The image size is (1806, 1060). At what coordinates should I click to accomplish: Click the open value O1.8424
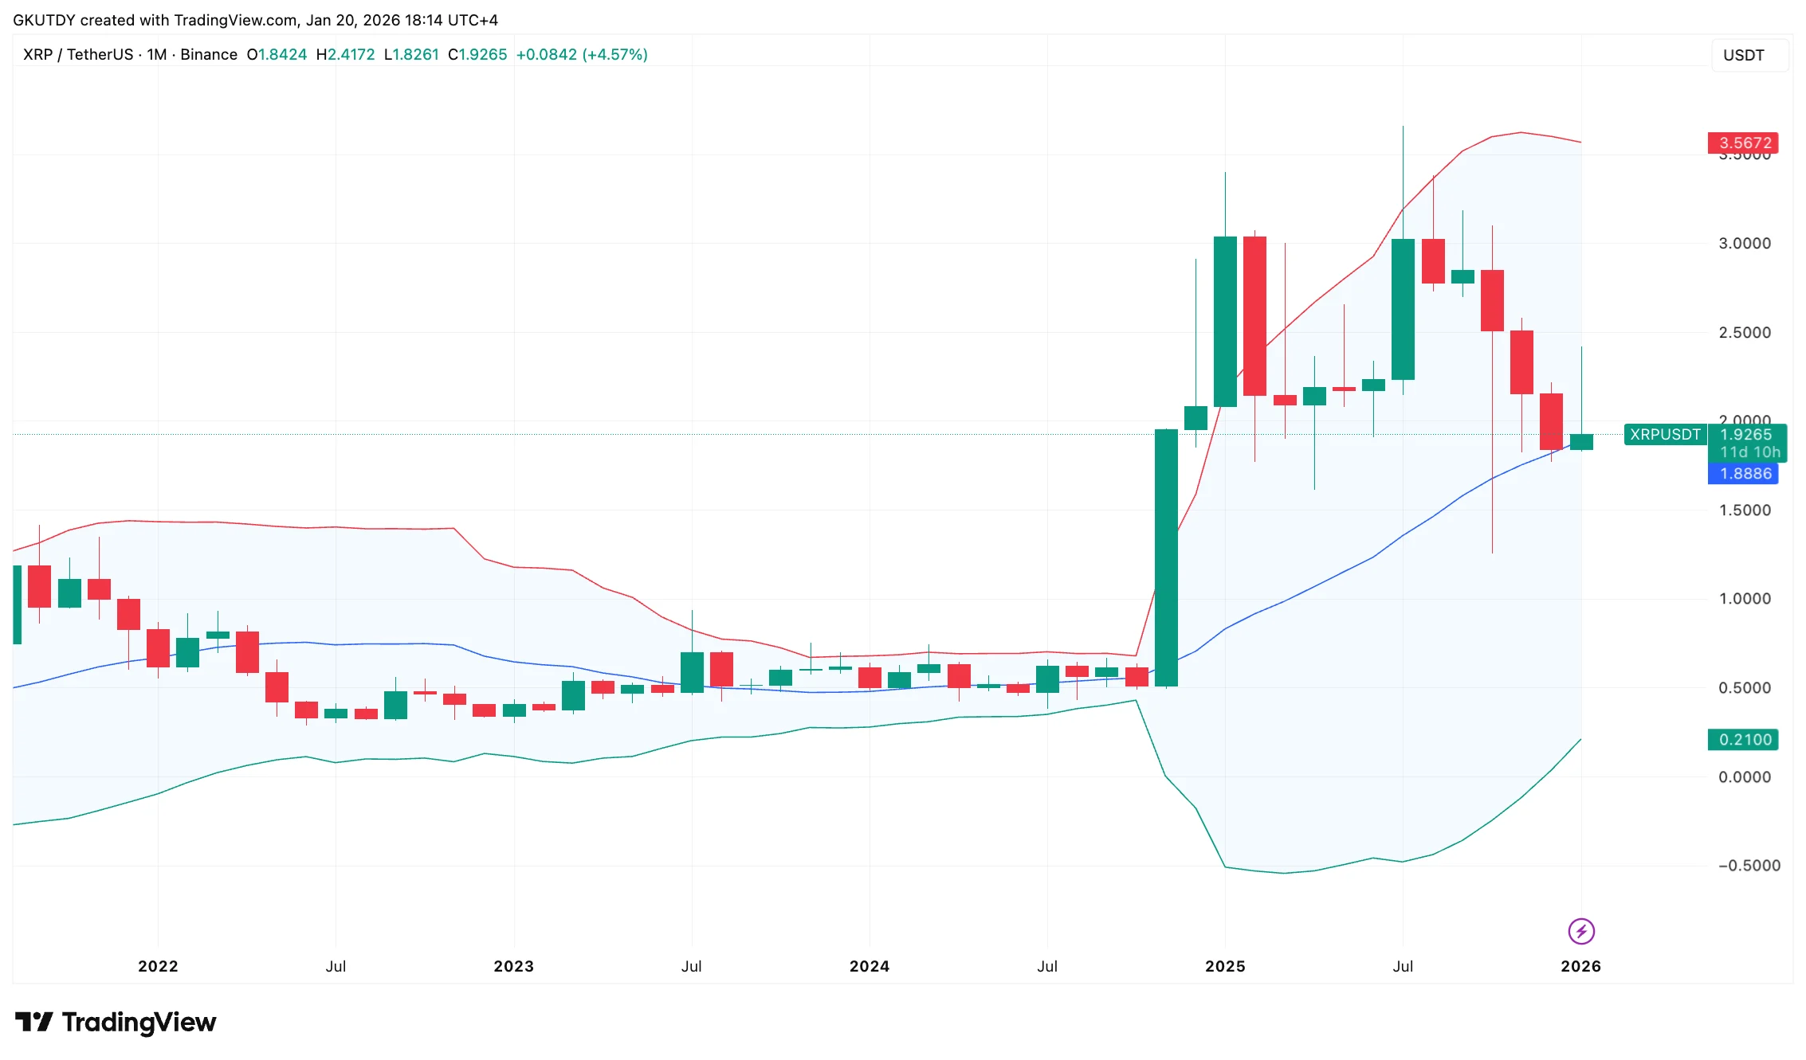[x=277, y=54]
